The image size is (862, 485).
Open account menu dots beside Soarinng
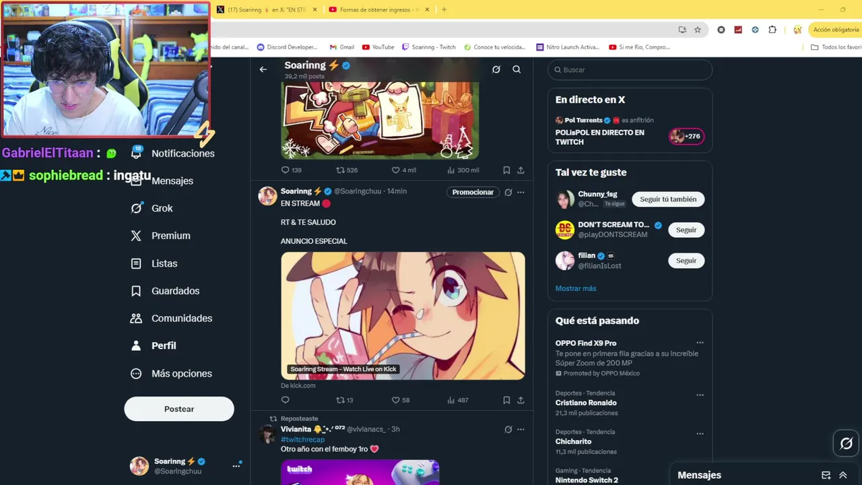(x=236, y=465)
